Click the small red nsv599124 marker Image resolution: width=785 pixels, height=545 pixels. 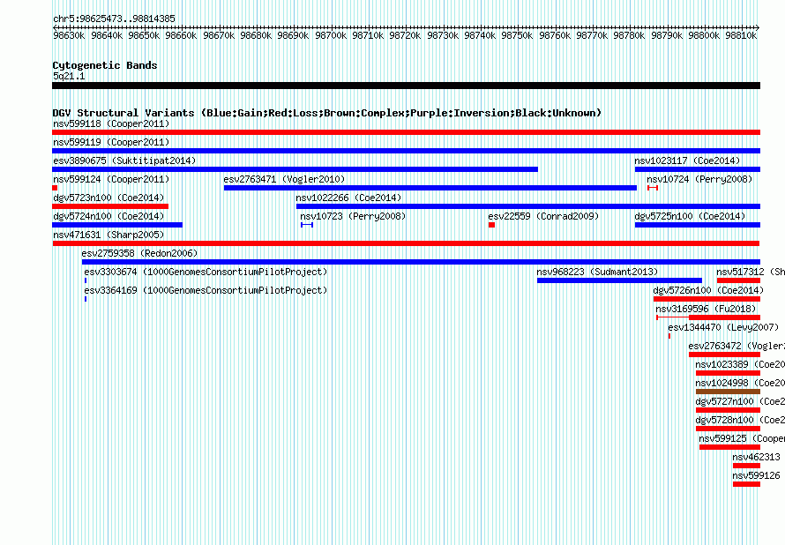point(55,188)
